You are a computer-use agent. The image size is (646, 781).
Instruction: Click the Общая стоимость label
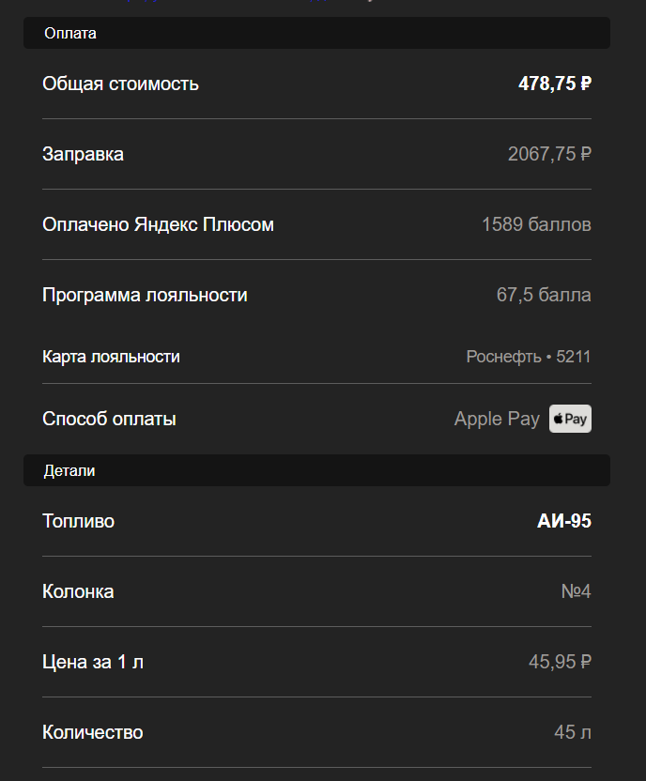120,84
